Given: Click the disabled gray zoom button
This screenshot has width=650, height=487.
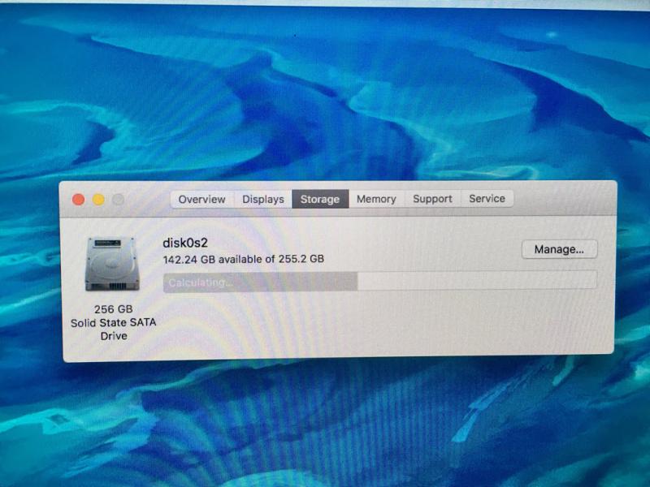Looking at the screenshot, I should (118, 200).
